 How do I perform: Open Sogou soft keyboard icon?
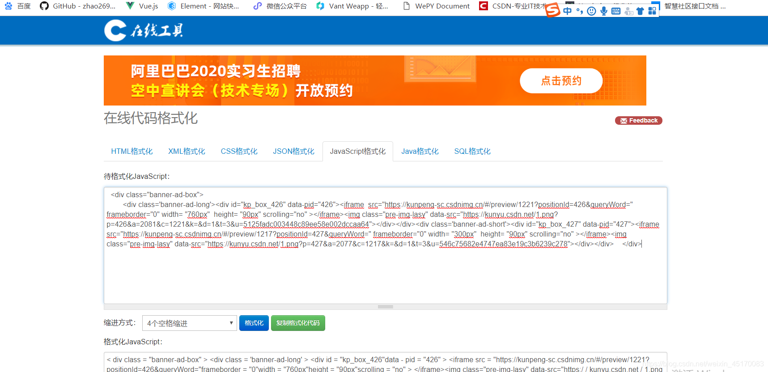click(x=616, y=11)
